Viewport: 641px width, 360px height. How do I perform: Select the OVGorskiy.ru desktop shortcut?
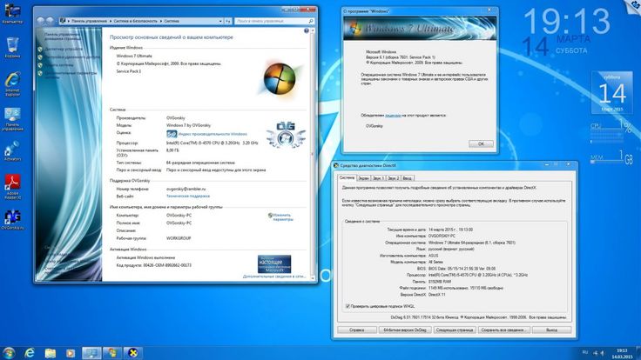[x=13, y=220]
